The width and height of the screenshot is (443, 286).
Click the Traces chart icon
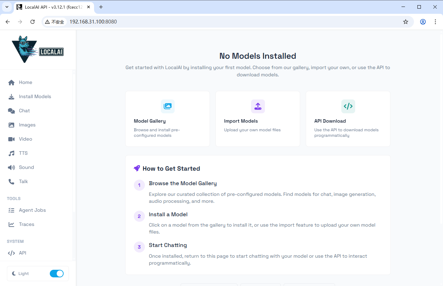(11, 225)
